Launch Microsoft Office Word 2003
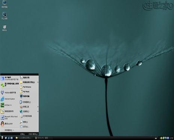Viewport: 174px width, 140px height. (x=9, y=117)
